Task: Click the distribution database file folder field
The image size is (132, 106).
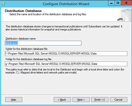Action: point(66,54)
